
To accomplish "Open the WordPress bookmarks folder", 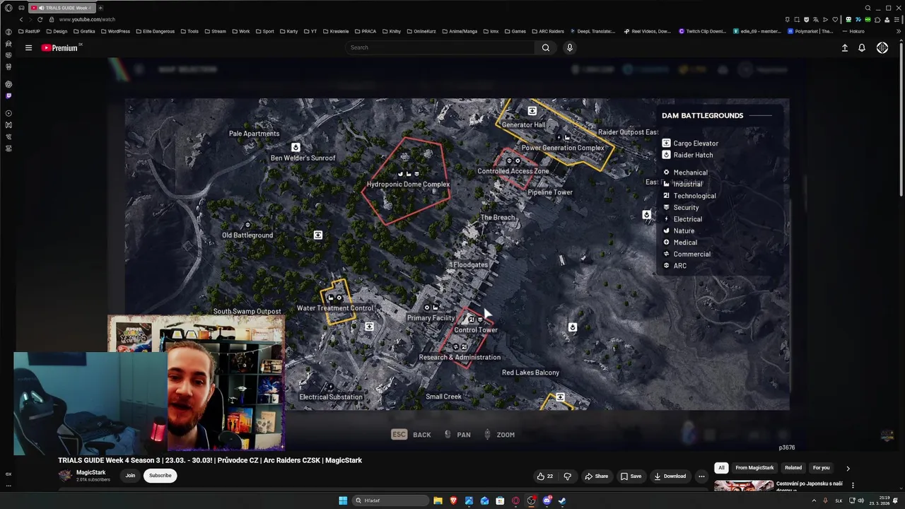I will click(x=115, y=31).
